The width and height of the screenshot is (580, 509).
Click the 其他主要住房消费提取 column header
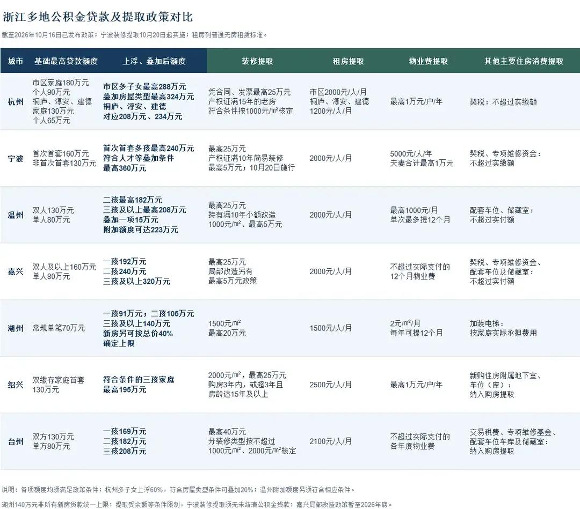point(524,61)
